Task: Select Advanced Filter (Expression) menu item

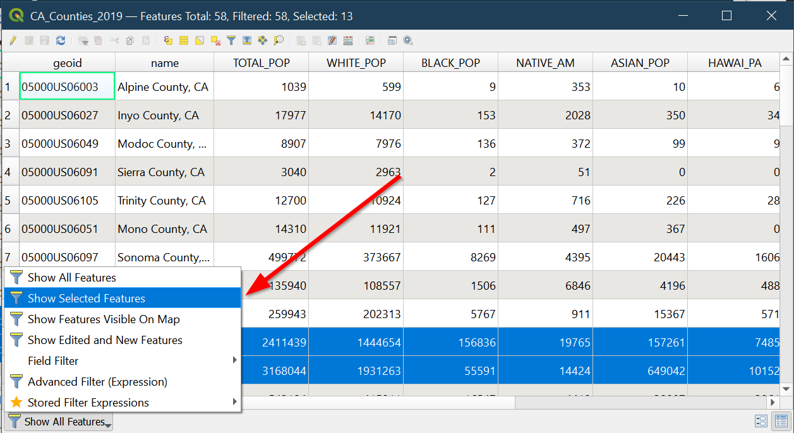Action: click(97, 382)
